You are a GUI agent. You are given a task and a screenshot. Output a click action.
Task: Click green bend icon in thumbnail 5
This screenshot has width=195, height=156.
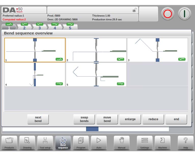121,84
